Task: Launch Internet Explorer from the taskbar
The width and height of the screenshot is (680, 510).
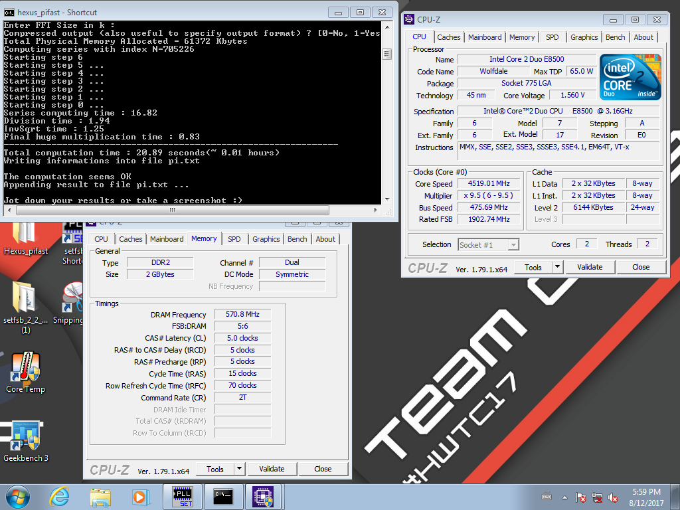Action: (x=59, y=497)
